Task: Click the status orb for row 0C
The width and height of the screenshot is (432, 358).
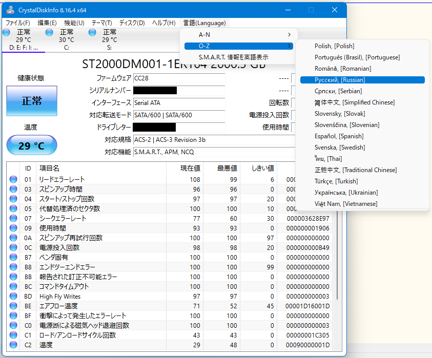Action: pyautogui.click(x=13, y=247)
